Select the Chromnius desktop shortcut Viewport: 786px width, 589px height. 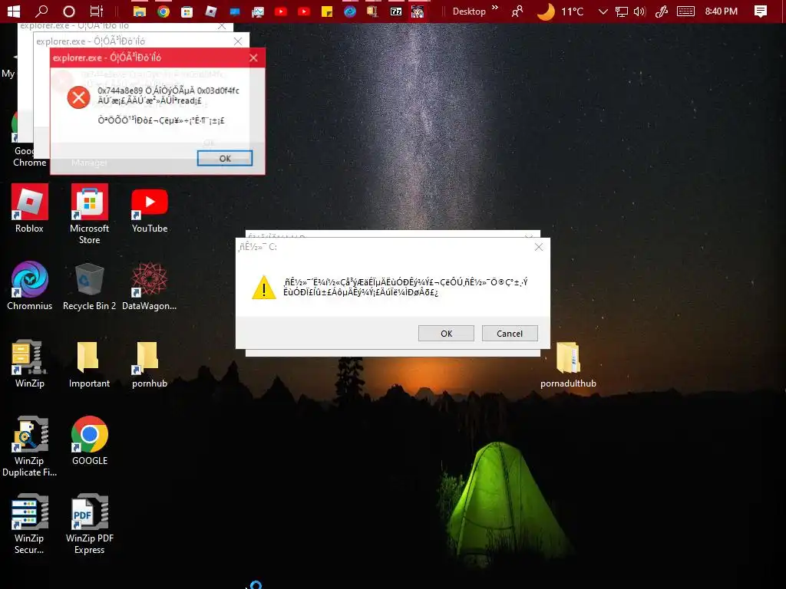click(30, 286)
